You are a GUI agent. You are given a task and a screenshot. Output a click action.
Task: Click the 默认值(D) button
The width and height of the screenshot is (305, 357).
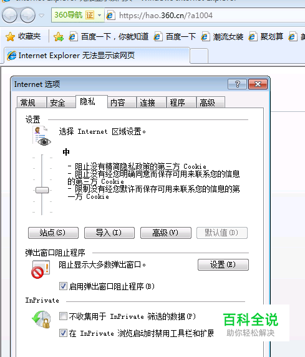pyautogui.click(x=222, y=233)
